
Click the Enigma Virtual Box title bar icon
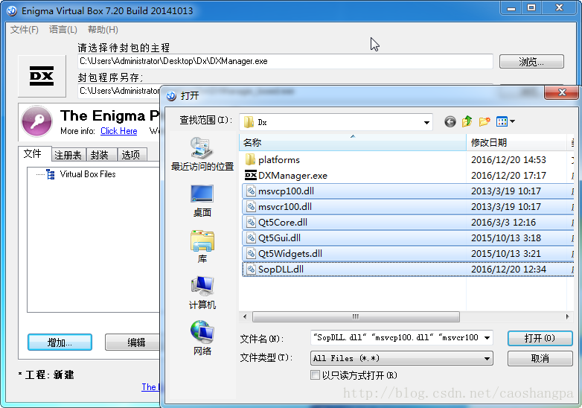pos(12,10)
